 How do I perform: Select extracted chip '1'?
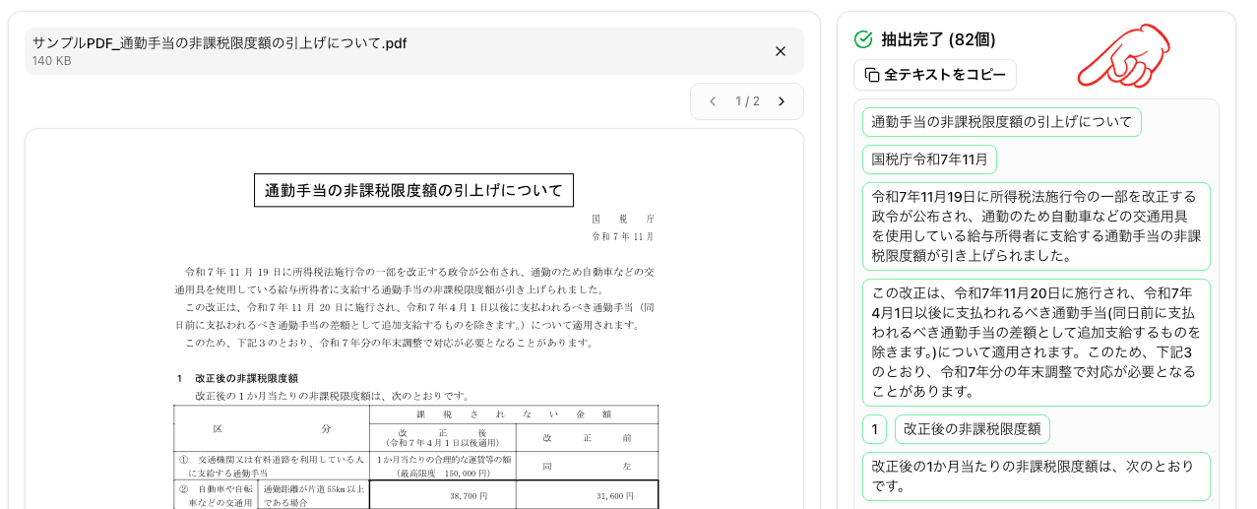(874, 429)
